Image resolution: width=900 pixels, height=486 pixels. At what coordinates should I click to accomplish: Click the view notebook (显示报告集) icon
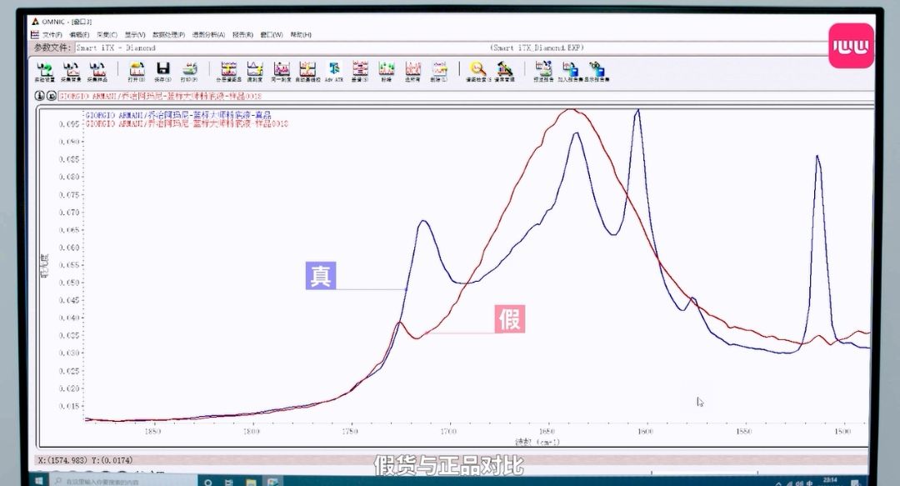click(597, 72)
